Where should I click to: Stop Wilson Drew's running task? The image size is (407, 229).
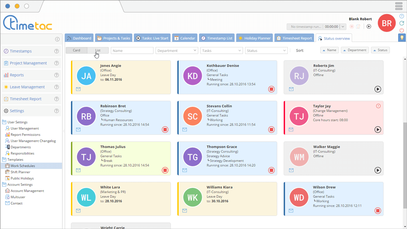(x=378, y=211)
